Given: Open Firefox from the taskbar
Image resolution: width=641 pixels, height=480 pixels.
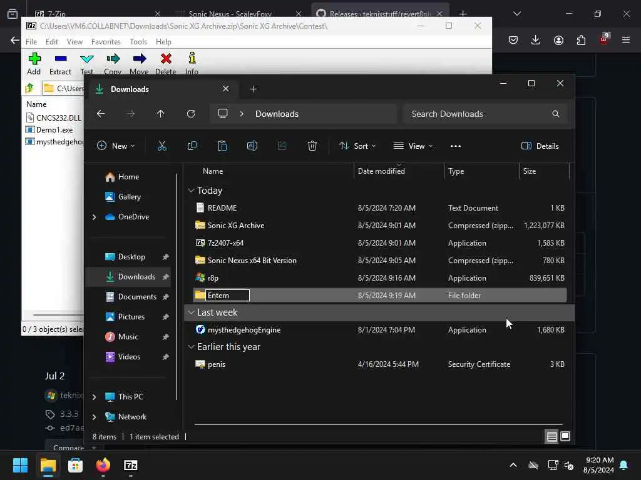Looking at the screenshot, I should pos(103,465).
